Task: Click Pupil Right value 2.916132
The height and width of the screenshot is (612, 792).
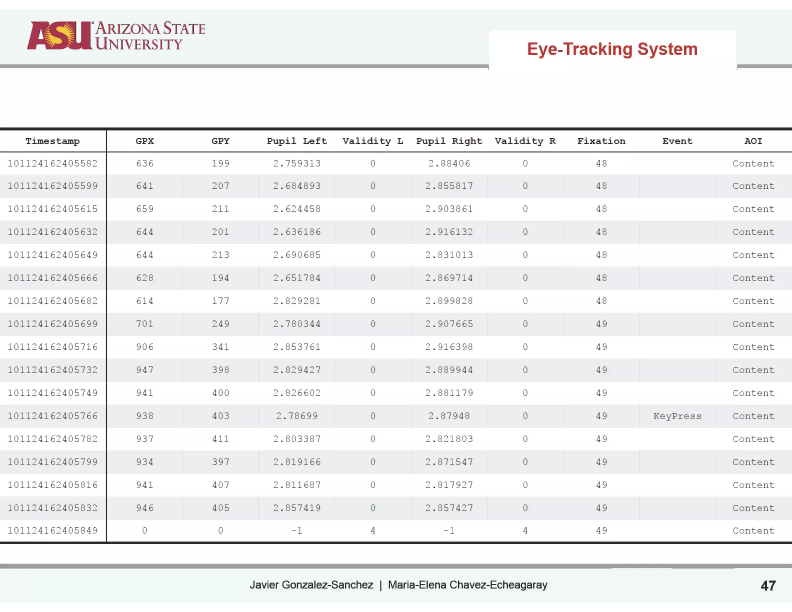Action: (449, 232)
